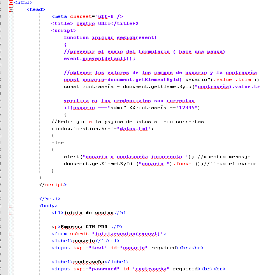Image resolution: width=260 pixels, height=275 pixels.
Task: Click the closing </head> tag
Action: [x=50, y=199]
